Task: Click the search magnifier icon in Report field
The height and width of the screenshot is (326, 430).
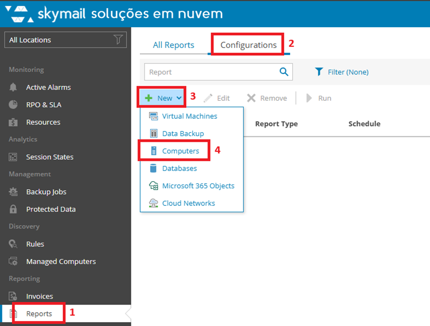Action: pos(284,72)
